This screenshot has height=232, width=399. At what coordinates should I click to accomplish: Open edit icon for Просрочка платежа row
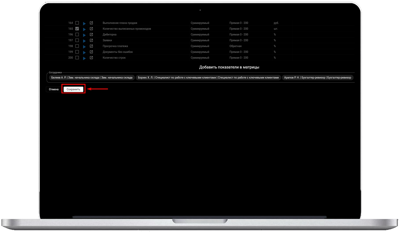pyautogui.click(x=91, y=46)
